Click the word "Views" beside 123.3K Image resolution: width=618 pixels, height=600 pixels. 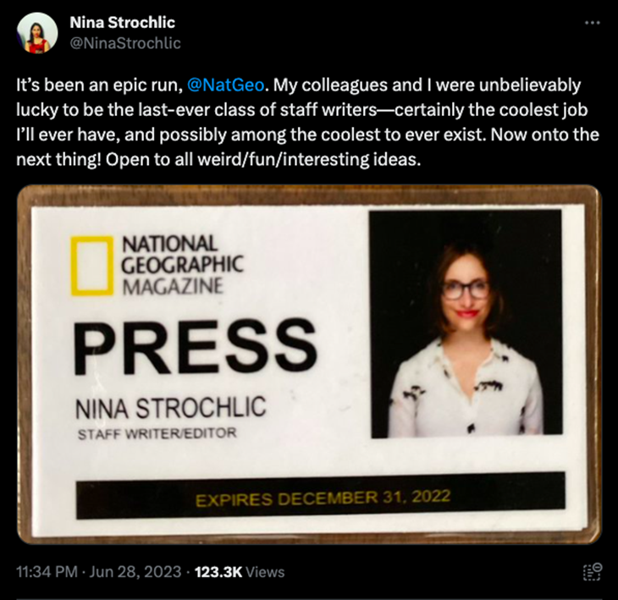pyautogui.click(x=265, y=572)
